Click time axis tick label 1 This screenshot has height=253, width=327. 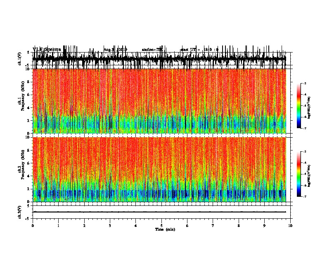tap(58, 226)
